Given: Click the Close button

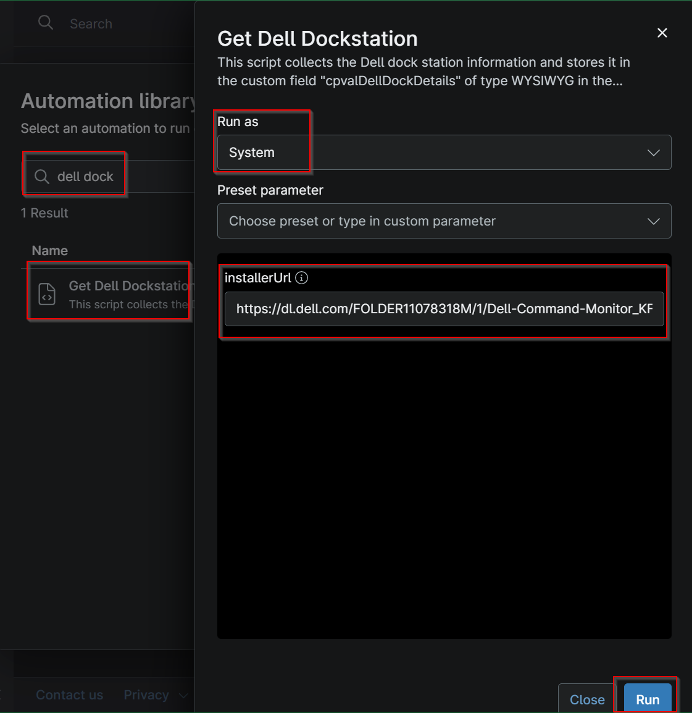Looking at the screenshot, I should 587,699.
